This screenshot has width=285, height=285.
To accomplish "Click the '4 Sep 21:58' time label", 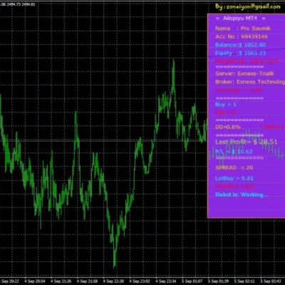I will (x=87, y=281).
